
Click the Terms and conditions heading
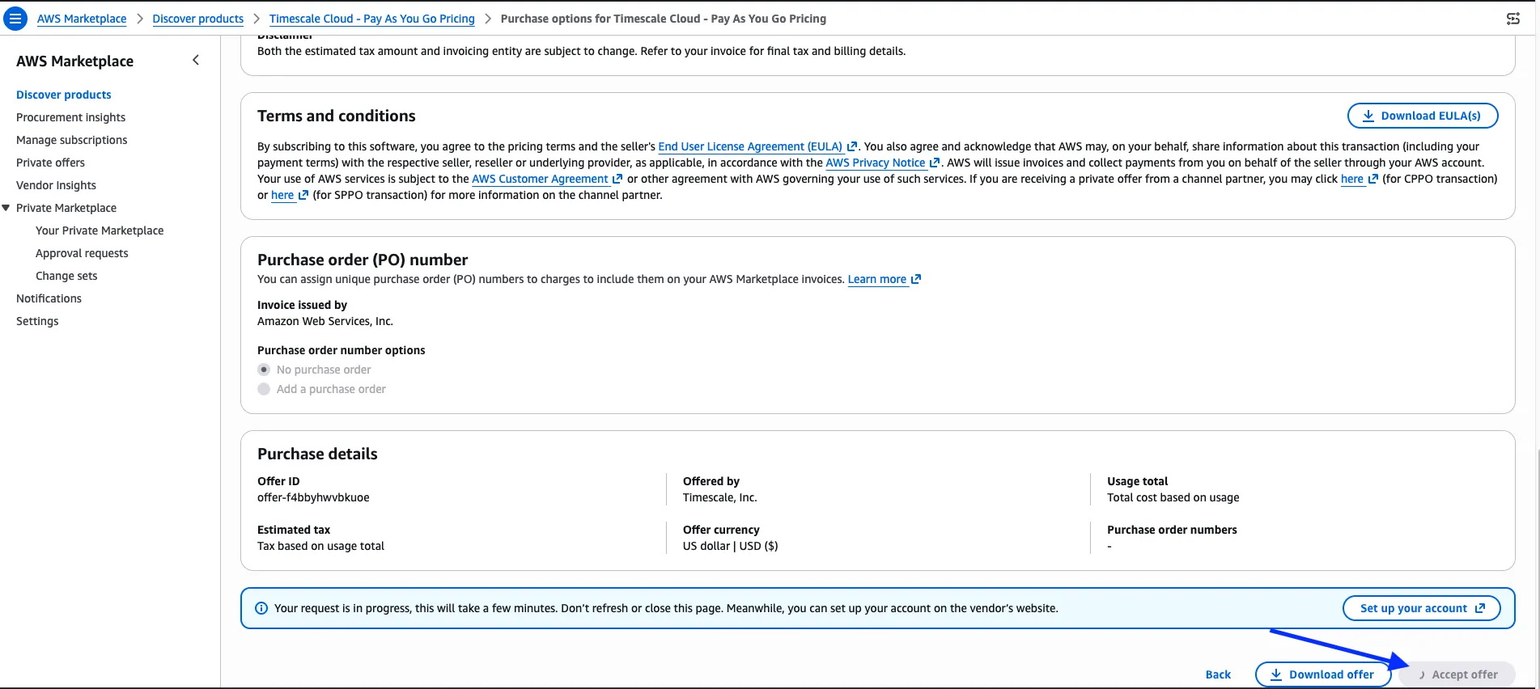tap(337, 116)
